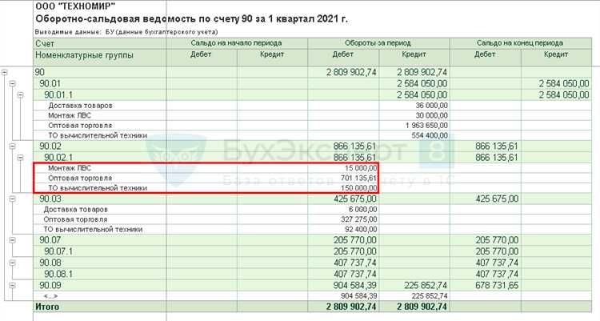This screenshot has height=321, width=600.
Task: Click 'ТО вычислительной техники' under 90.01.1
Action: coord(98,135)
